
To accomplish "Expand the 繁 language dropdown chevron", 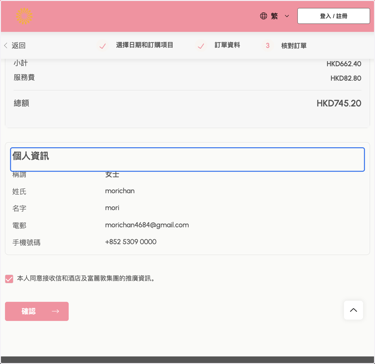I will coord(287,16).
